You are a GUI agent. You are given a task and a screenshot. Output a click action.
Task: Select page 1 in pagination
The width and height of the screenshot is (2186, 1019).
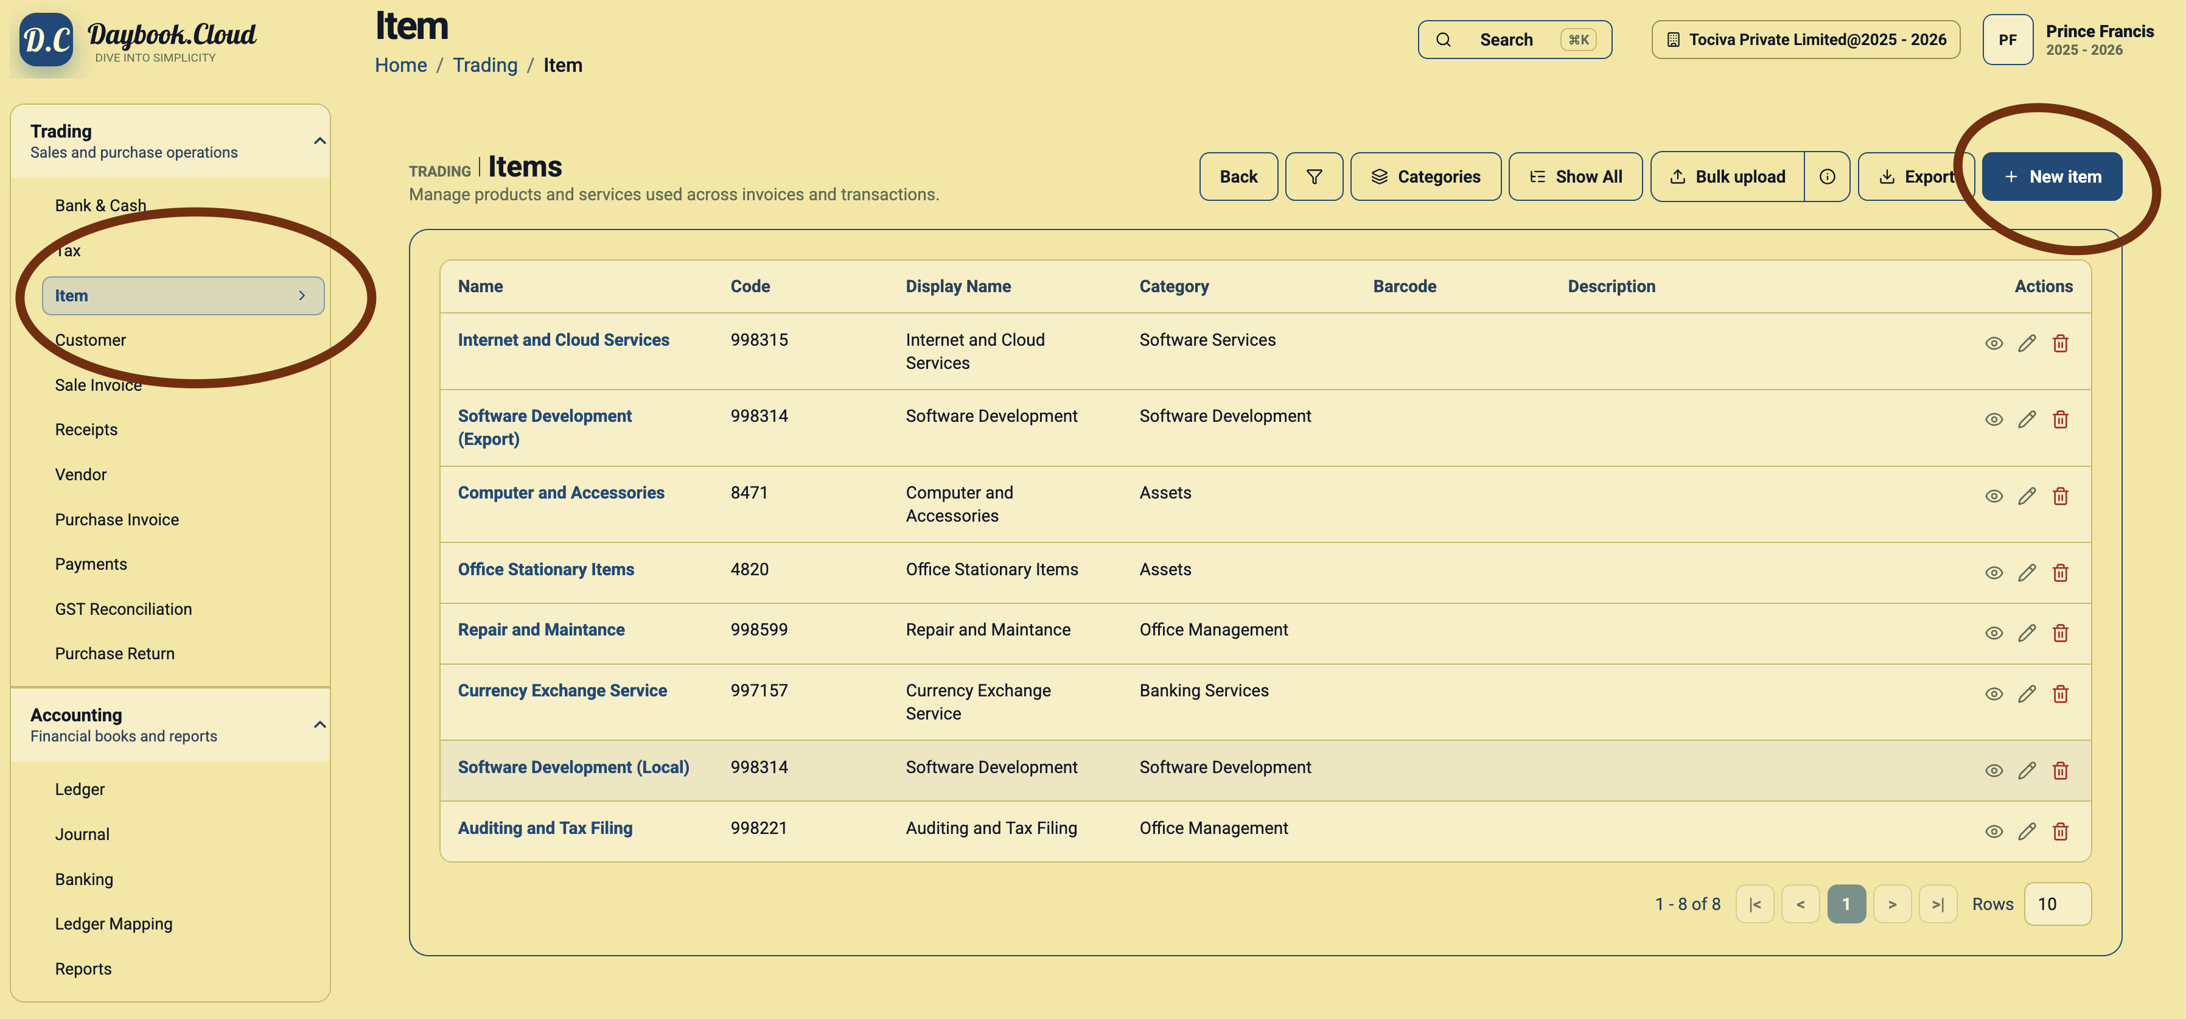[x=1846, y=905]
